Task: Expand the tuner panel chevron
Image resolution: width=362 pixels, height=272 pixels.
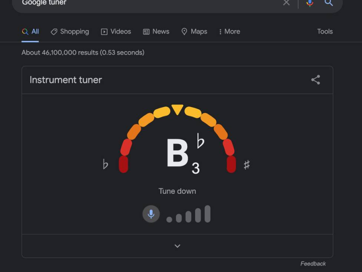Action: click(x=177, y=246)
